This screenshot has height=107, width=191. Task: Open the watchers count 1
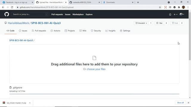tap(151, 23)
